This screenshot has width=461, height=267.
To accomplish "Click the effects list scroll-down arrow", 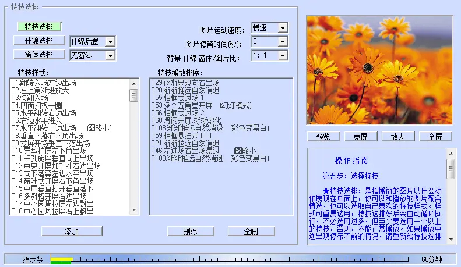I will 134,210.
